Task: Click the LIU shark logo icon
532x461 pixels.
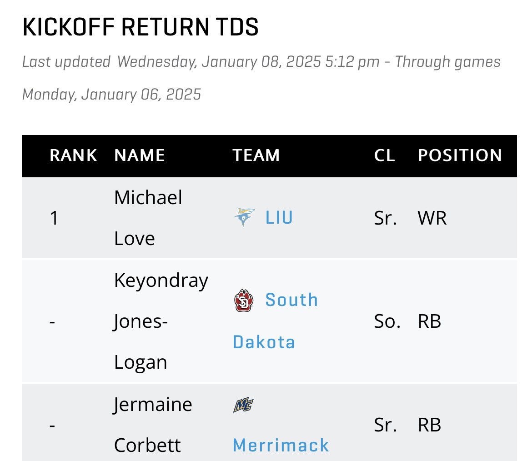Action: (244, 217)
